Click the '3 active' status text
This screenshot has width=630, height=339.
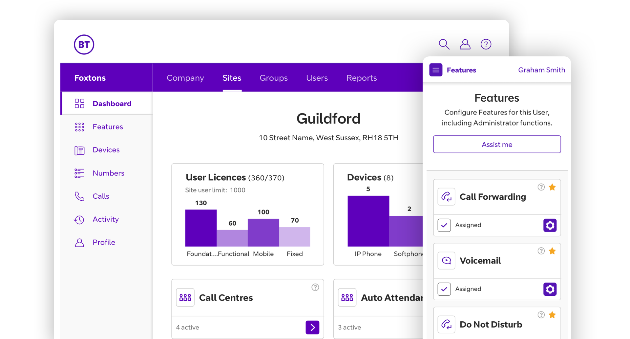(349, 327)
